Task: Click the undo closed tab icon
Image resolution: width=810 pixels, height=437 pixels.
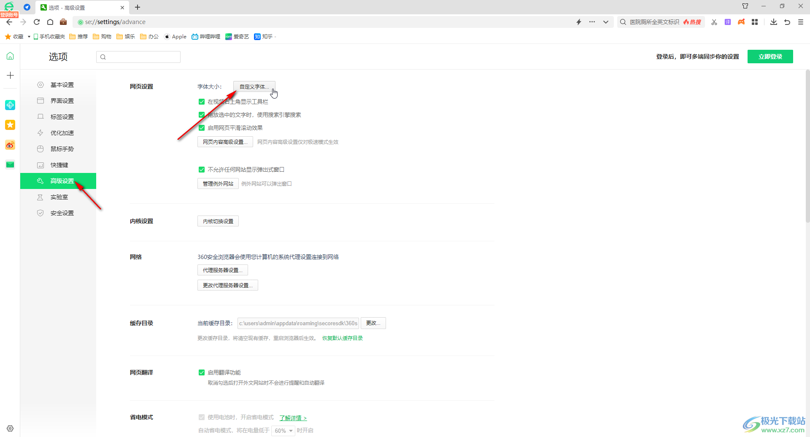Action: (x=787, y=22)
